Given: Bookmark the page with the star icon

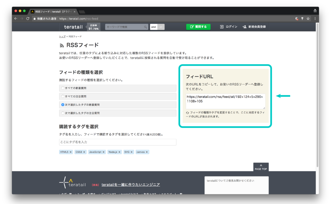Looking at the screenshot, I should tap(308, 18).
